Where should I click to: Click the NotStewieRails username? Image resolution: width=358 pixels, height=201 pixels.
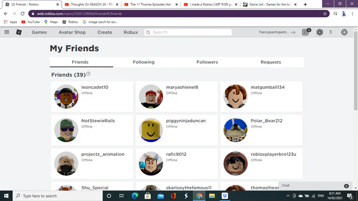(x=98, y=120)
